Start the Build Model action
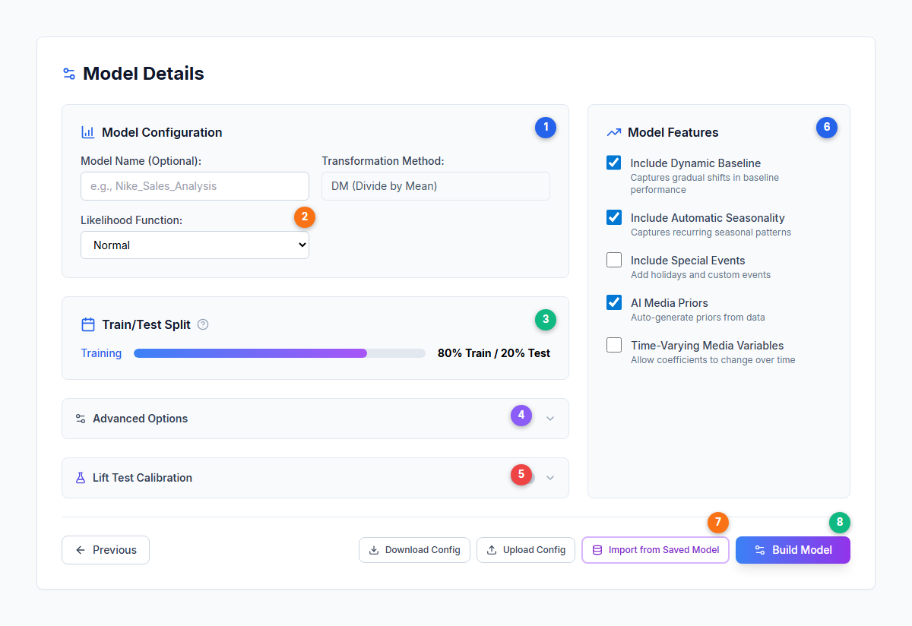Image resolution: width=912 pixels, height=626 pixels. pos(793,550)
